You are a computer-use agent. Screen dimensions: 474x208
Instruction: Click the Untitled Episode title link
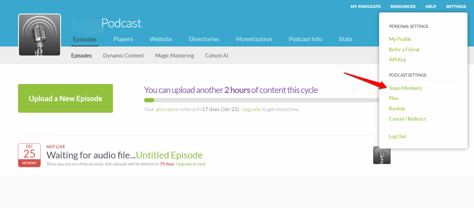(x=169, y=155)
